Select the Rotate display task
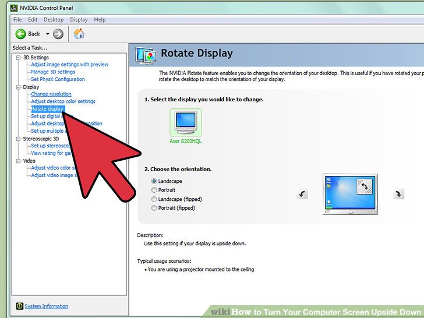This screenshot has height=318, width=424. coord(48,109)
